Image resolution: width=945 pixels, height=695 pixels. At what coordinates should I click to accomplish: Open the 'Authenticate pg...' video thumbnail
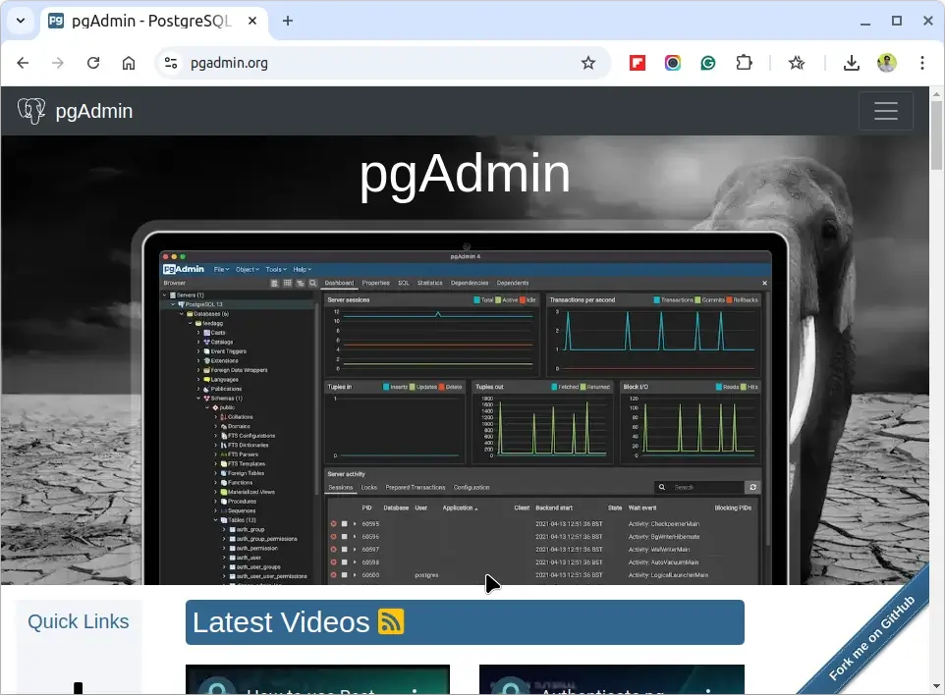coord(612,679)
